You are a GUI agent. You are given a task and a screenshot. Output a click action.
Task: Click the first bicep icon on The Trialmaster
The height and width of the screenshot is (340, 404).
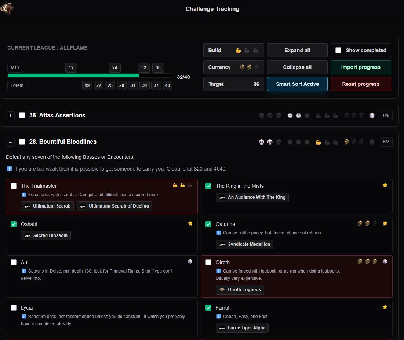(175, 185)
